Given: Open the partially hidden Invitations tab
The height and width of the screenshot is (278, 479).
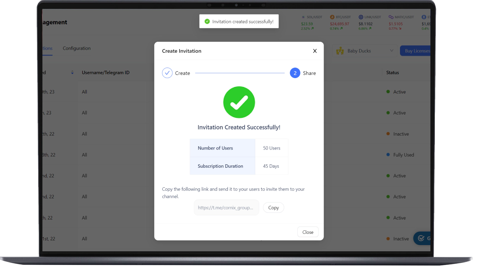Looking at the screenshot, I should click(x=47, y=48).
